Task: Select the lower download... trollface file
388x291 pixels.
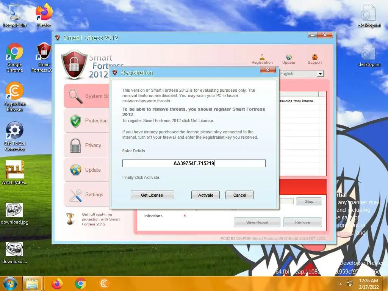Action: coord(15,253)
